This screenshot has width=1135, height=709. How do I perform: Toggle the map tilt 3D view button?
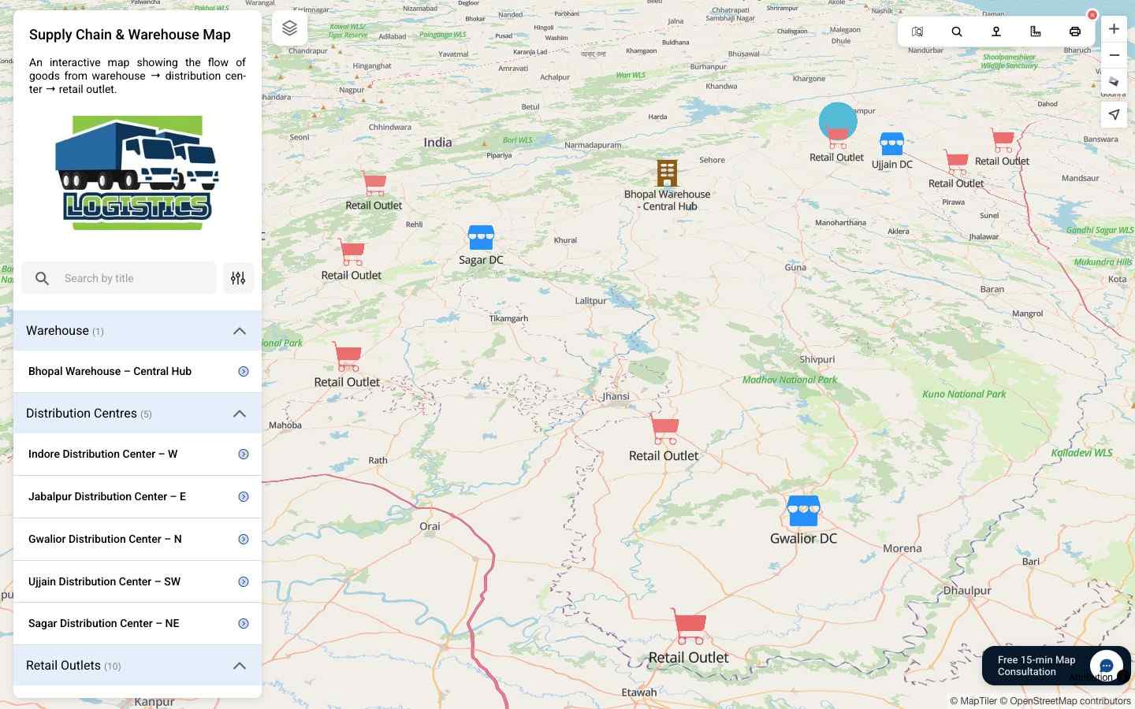pos(1114,81)
